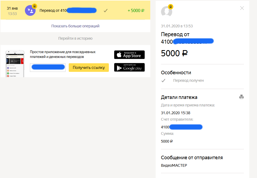Click the gray checkmark in the operation row
This screenshot has height=178, width=257.
click(x=106, y=11)
